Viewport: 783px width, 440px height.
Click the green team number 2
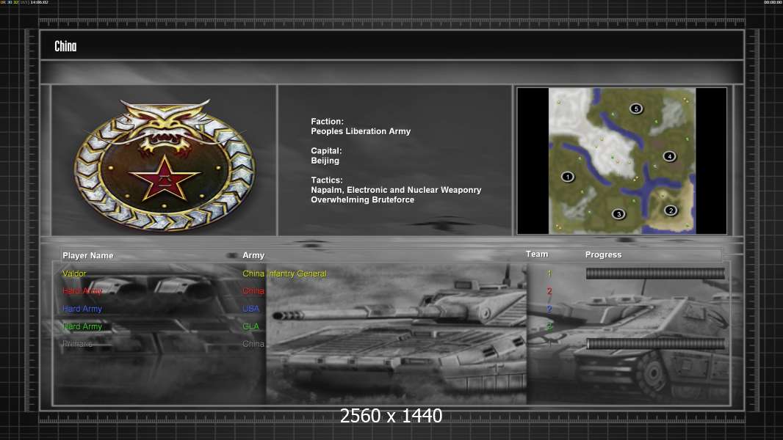pos(549,326)
